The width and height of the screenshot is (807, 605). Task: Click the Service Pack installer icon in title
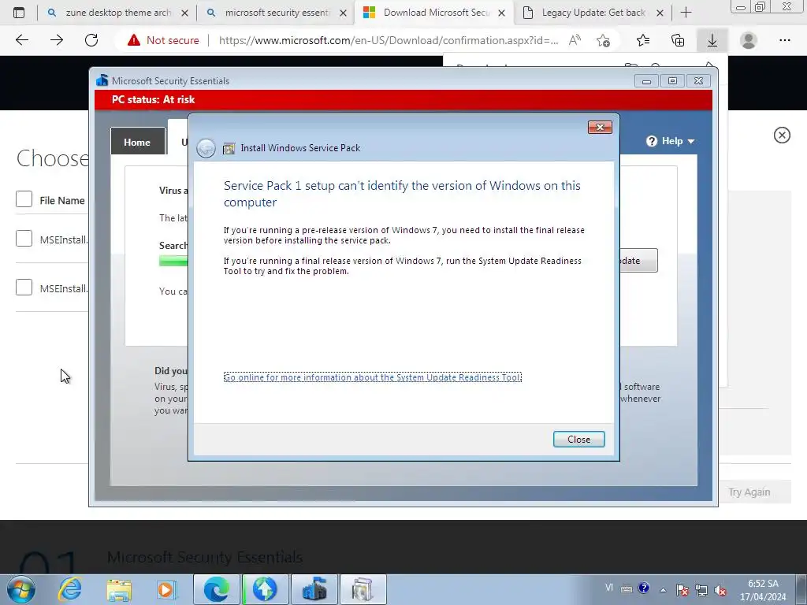click(x=229, y=149)
